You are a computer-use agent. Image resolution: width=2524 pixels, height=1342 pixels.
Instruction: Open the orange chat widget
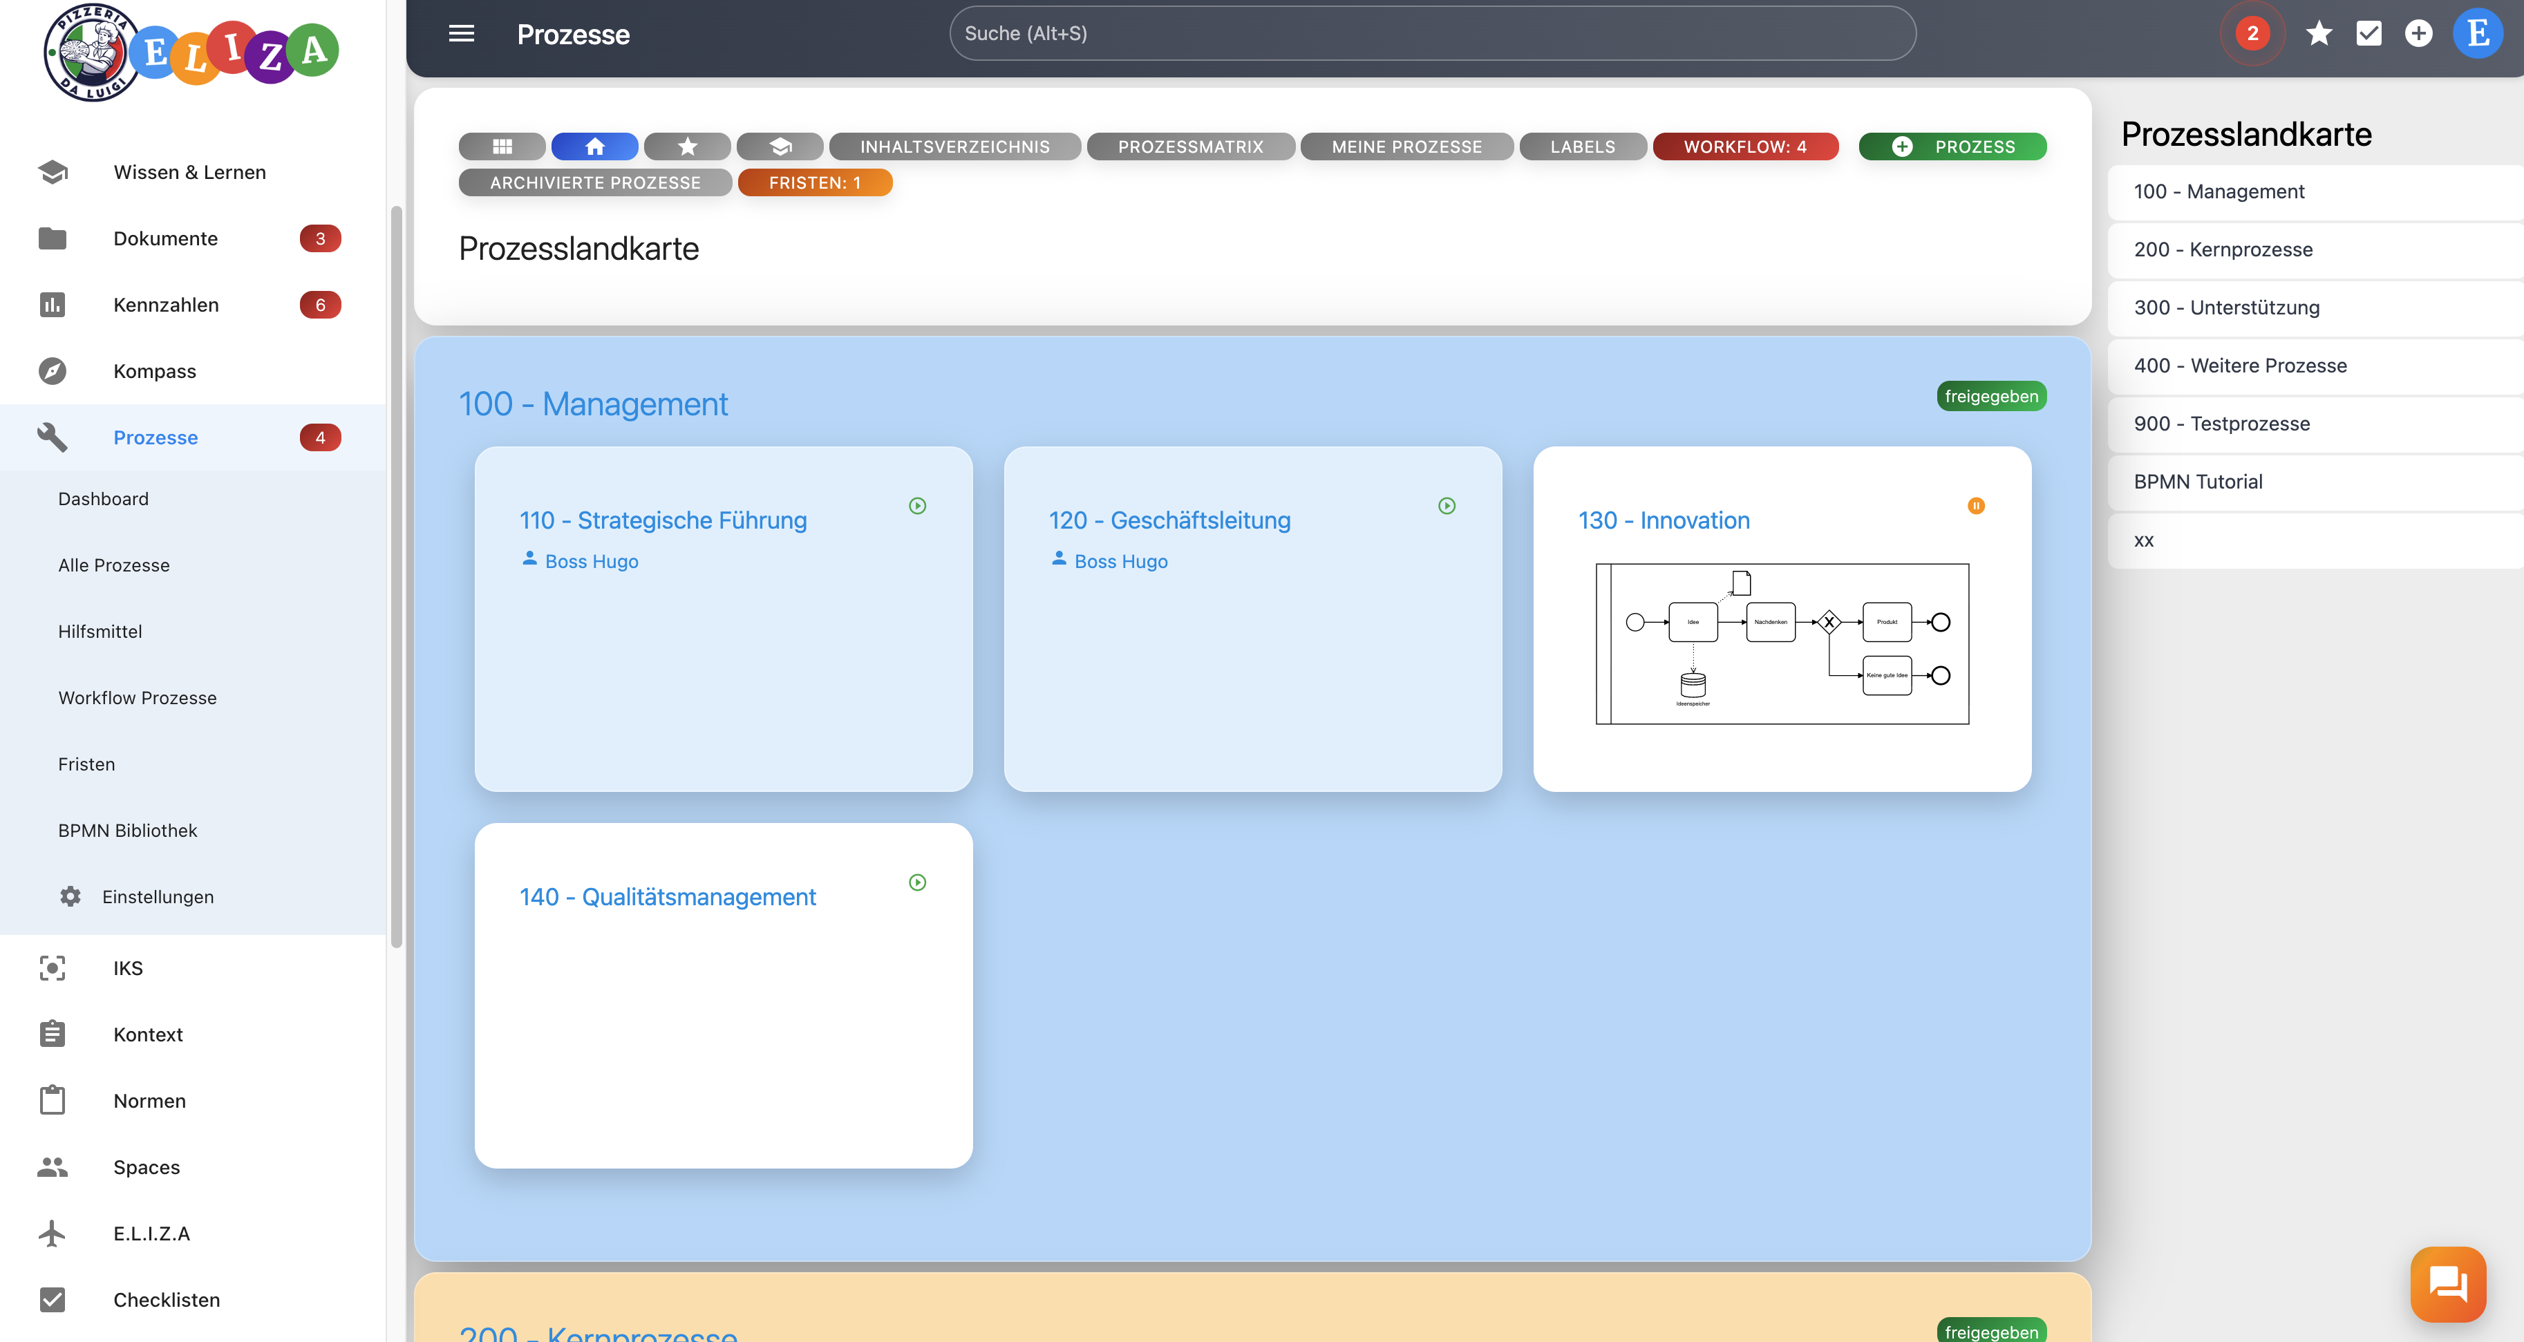[2447, 1283]
